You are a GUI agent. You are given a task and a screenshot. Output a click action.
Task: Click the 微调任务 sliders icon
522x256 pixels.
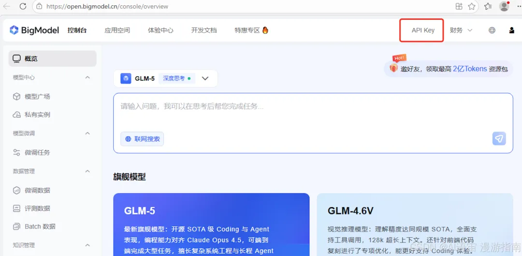tap(16, 153)
